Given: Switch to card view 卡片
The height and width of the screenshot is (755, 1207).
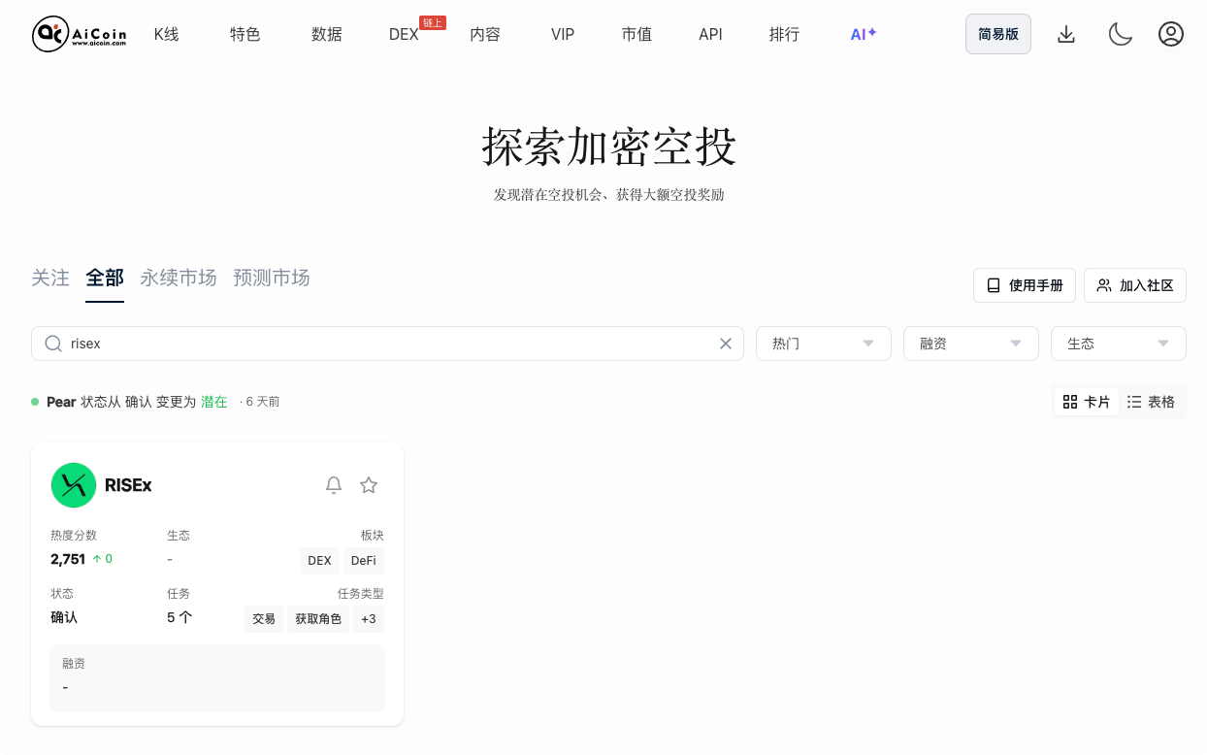Looking at the screenshot, I should coord(1087,402).
